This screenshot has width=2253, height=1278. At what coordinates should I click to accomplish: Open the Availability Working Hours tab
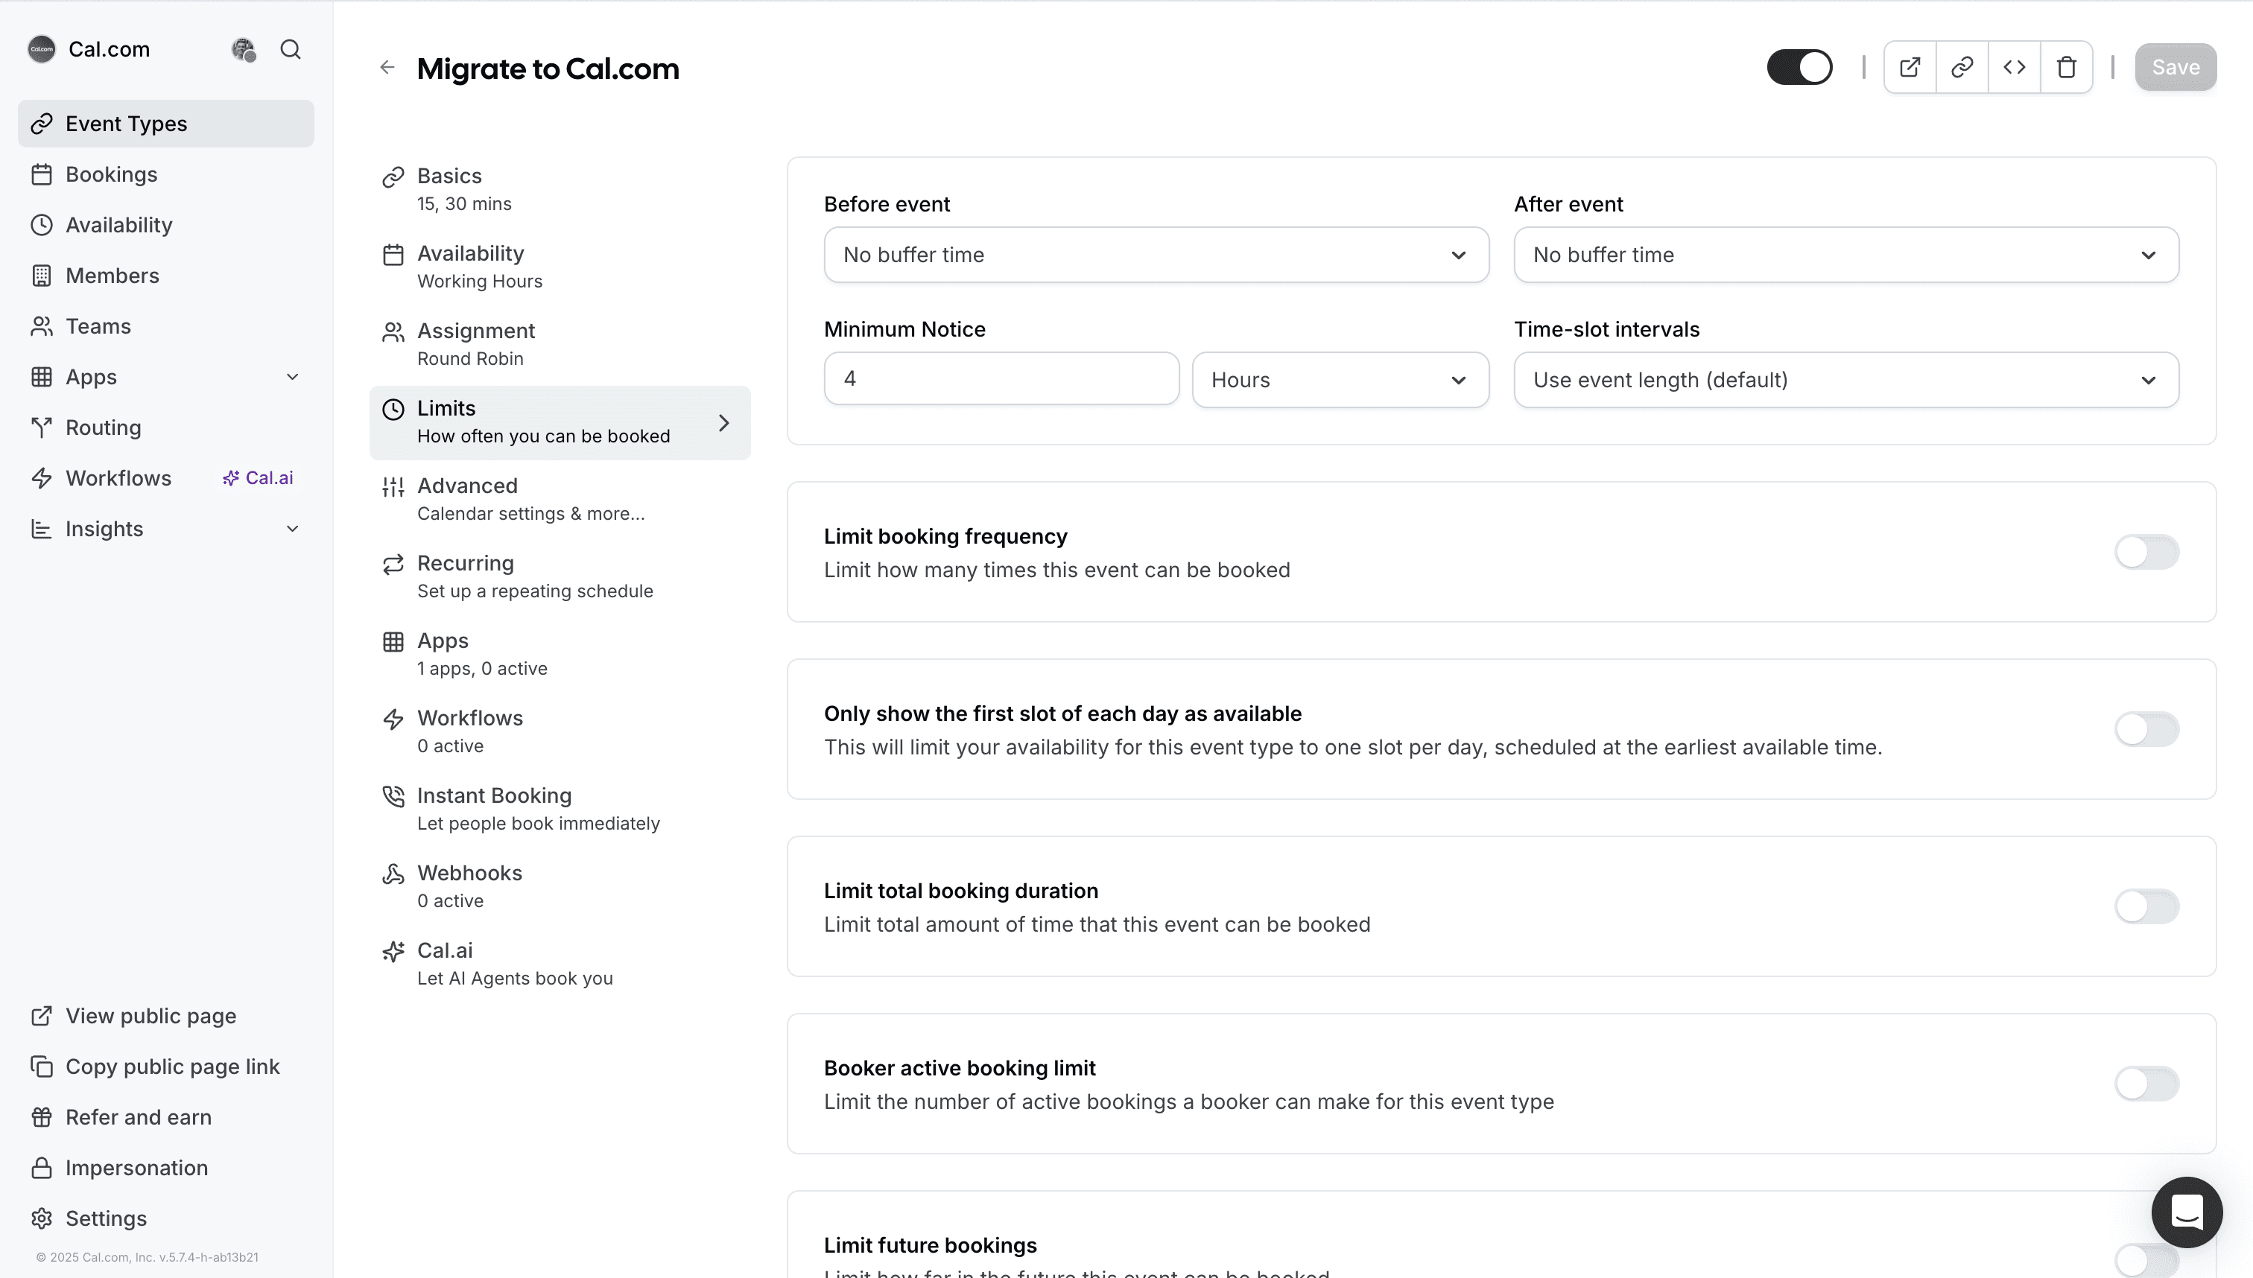(560, 267)
